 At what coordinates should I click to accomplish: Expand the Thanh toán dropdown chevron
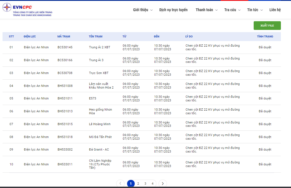pos(216,10)
